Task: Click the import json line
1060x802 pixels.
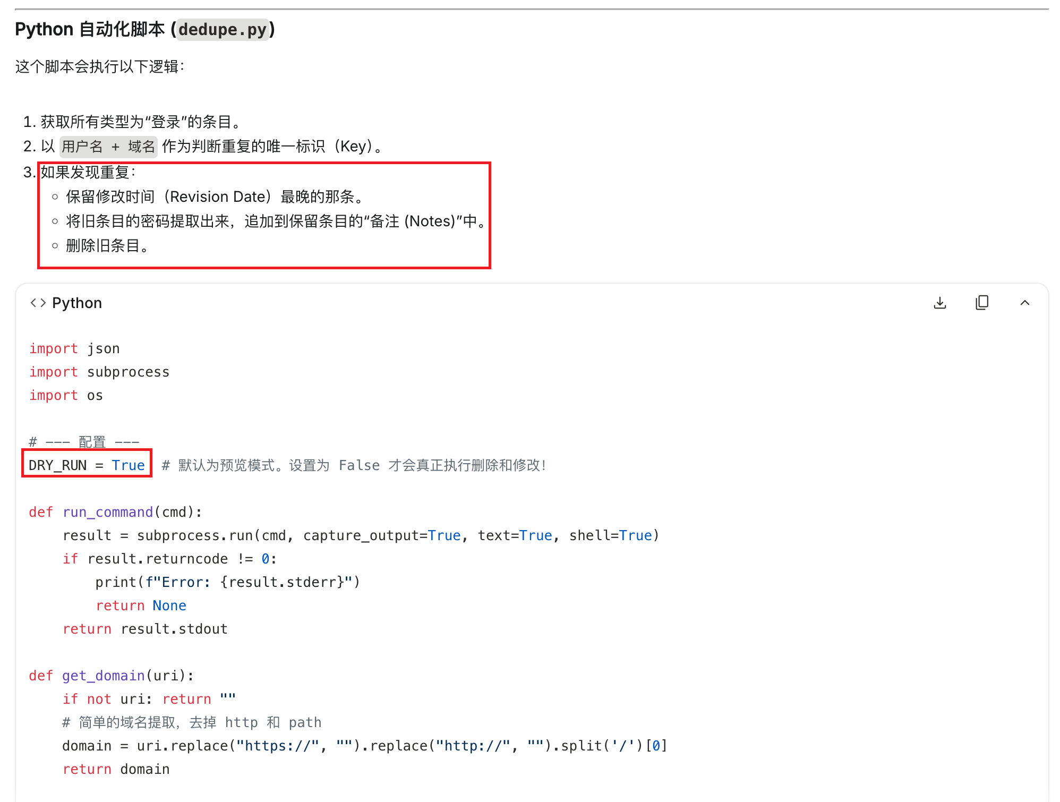Action: (74, 348)
